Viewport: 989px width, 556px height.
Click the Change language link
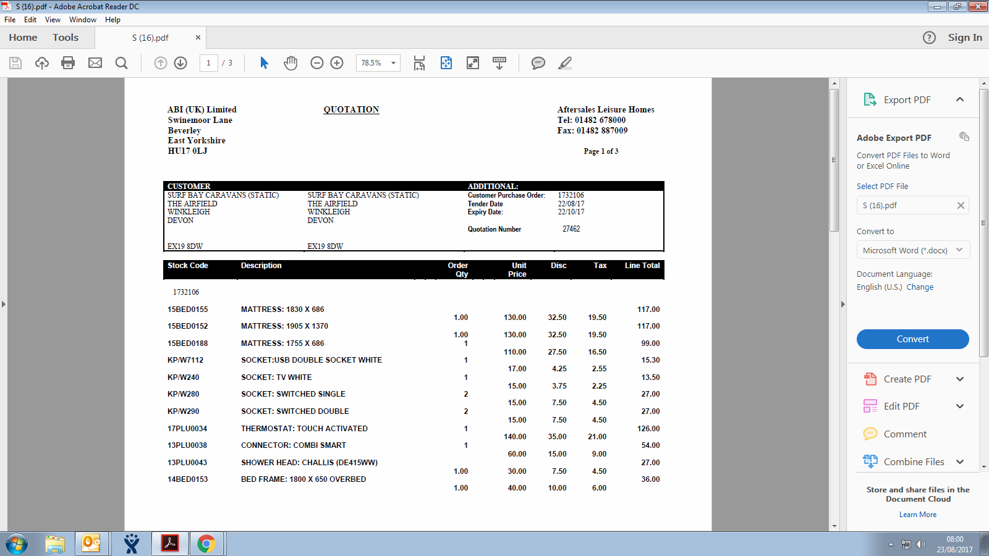[920, 287]
